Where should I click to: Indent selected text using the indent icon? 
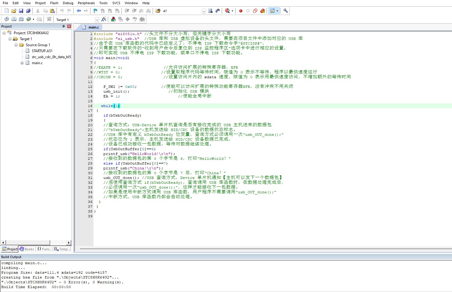pos(127,11)
